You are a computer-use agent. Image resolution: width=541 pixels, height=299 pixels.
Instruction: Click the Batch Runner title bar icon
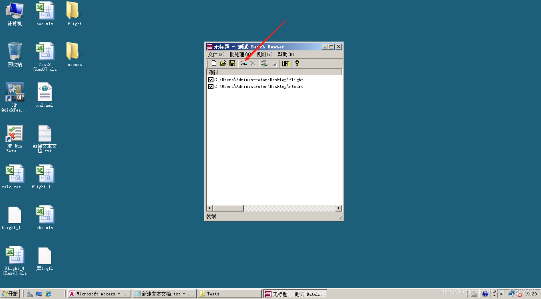(x=209, y=47)
